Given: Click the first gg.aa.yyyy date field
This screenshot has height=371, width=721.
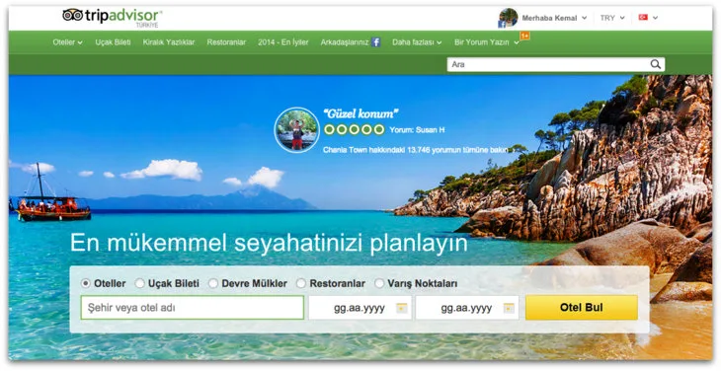Looking at the screenshot, I should pos(360,308).
